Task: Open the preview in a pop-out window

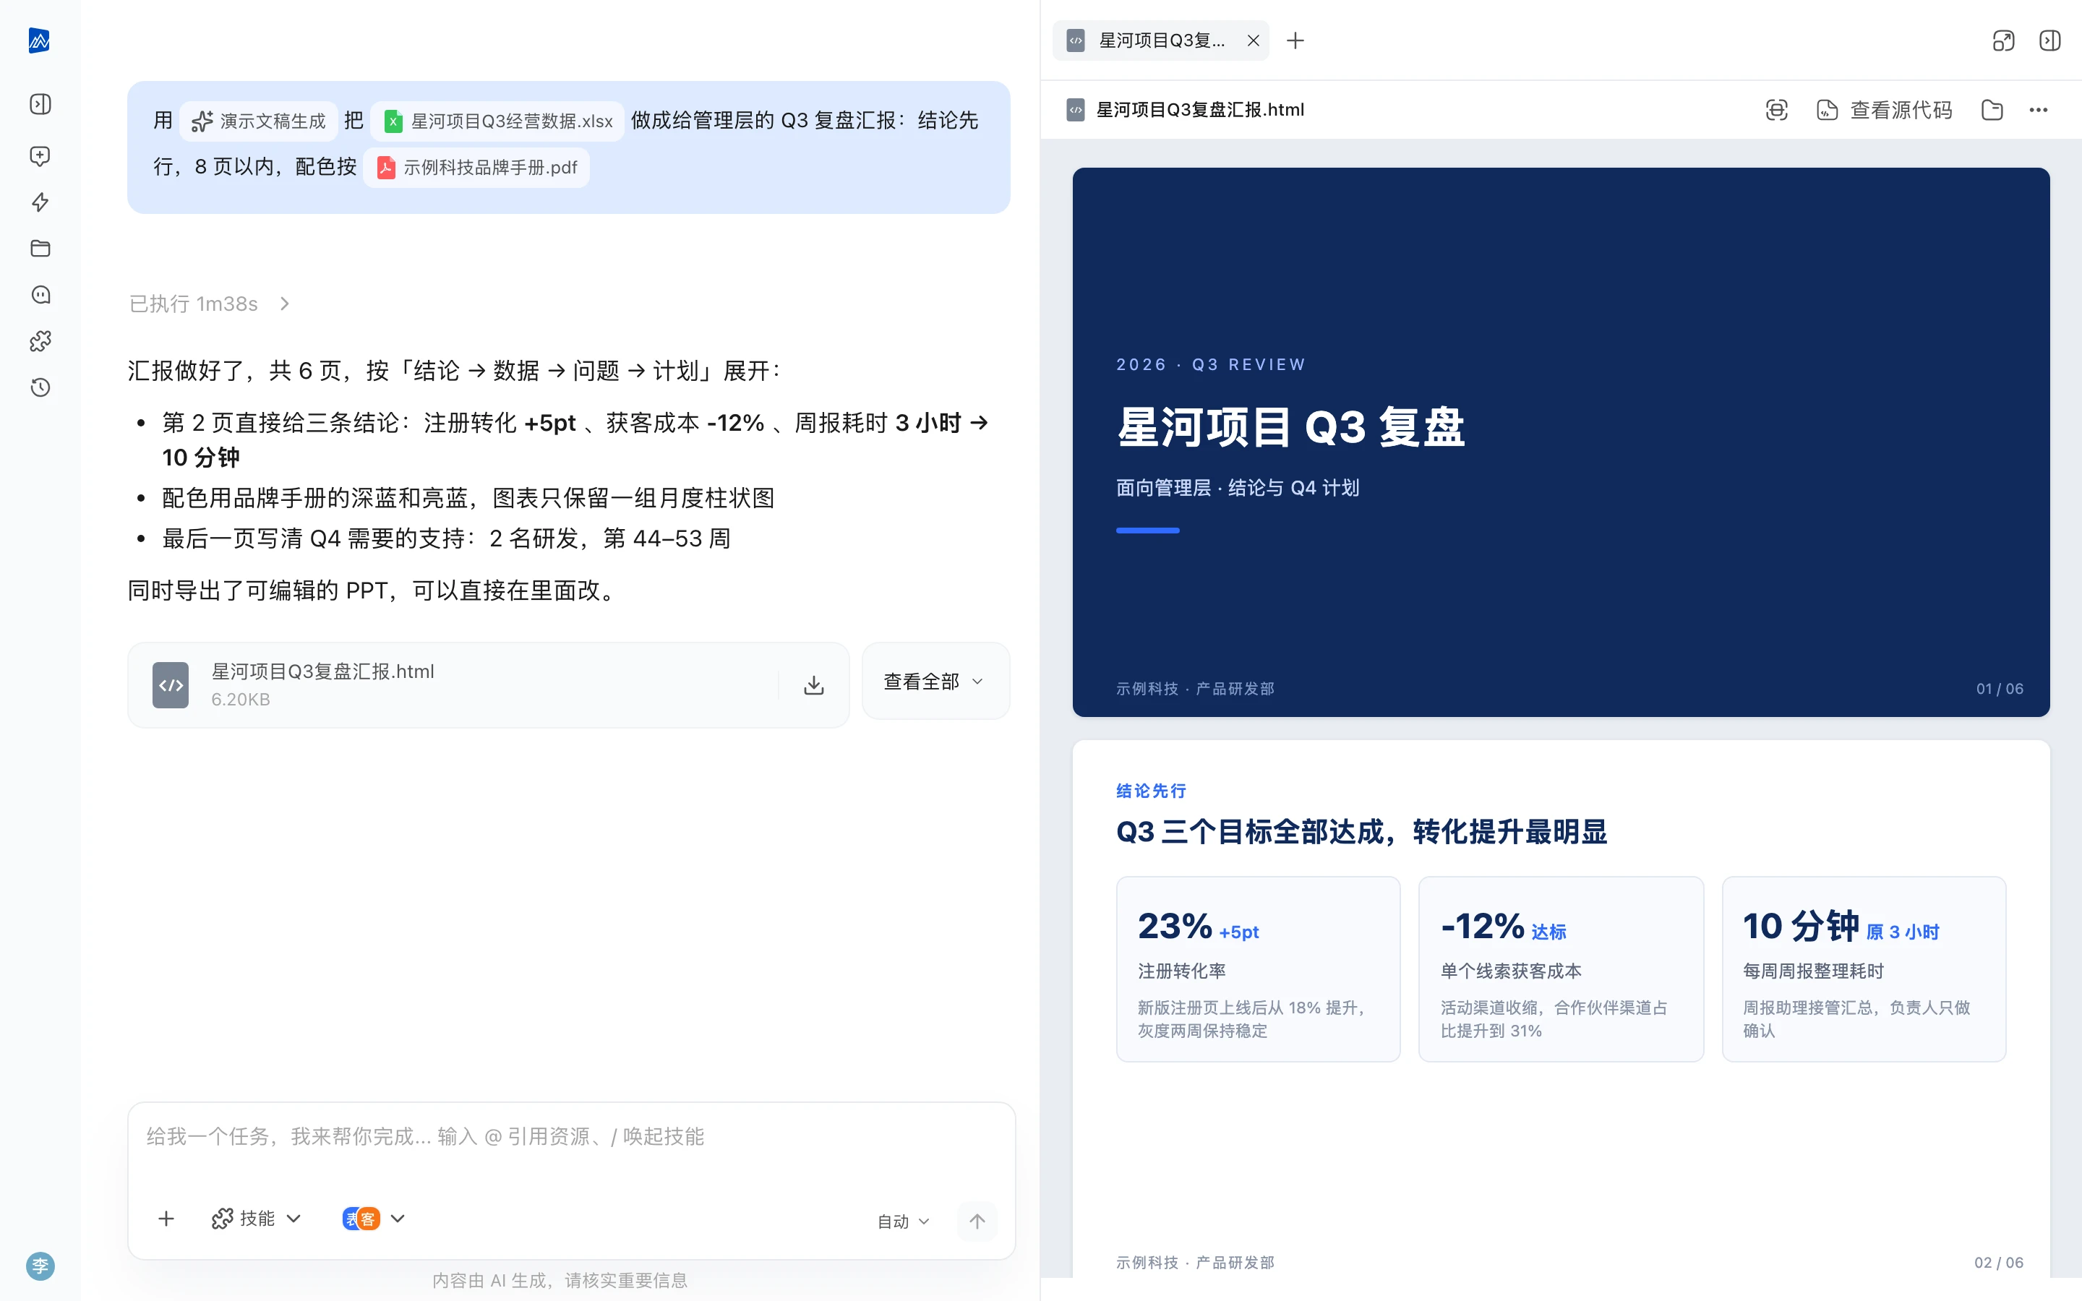Action: tap(2004, 40)
